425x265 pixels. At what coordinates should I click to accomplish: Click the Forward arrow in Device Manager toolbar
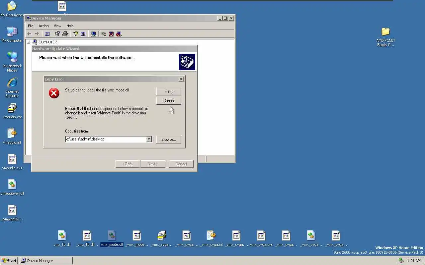point(37,34)
